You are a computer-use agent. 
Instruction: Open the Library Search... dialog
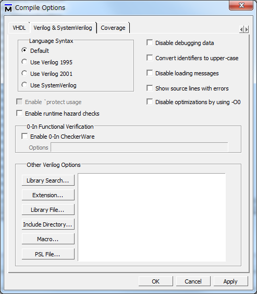tap(48, 180)
